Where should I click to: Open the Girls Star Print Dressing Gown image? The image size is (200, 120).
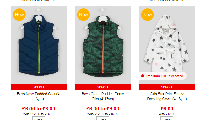click(167, 45)
